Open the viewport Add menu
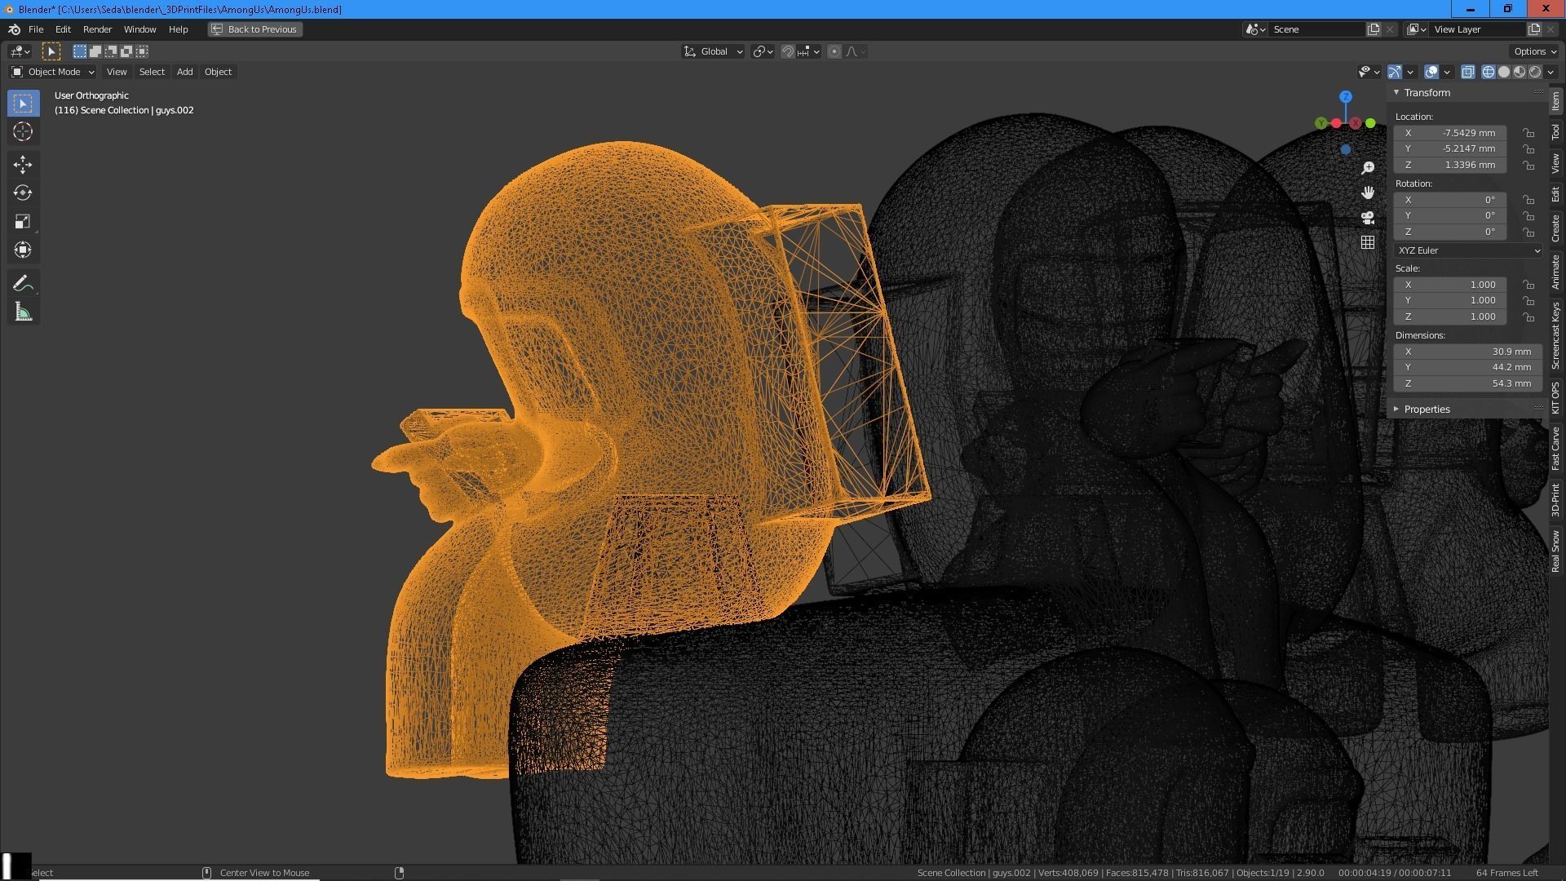 185,72
